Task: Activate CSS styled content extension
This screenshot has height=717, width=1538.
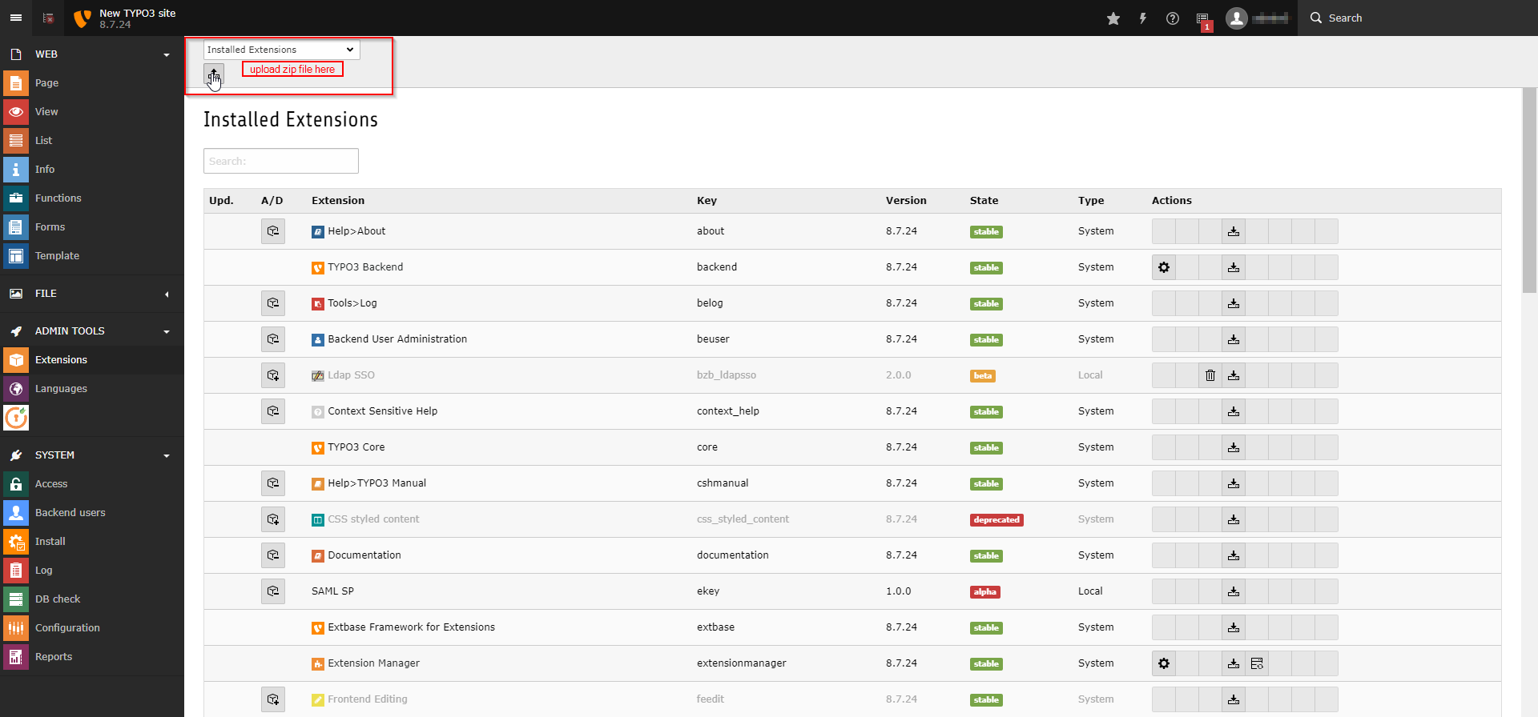Action: pyautogui.click(x=273, y=519)
